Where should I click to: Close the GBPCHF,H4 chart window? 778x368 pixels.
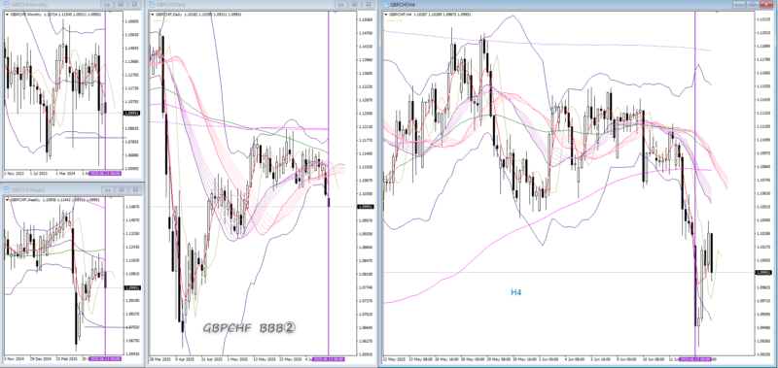[x=765, y=5]
